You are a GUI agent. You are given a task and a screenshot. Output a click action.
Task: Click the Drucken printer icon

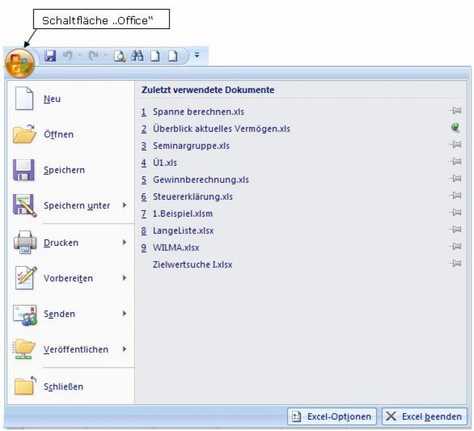(24, 243)
